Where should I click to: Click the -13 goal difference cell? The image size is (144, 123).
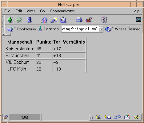pos(69,69)
